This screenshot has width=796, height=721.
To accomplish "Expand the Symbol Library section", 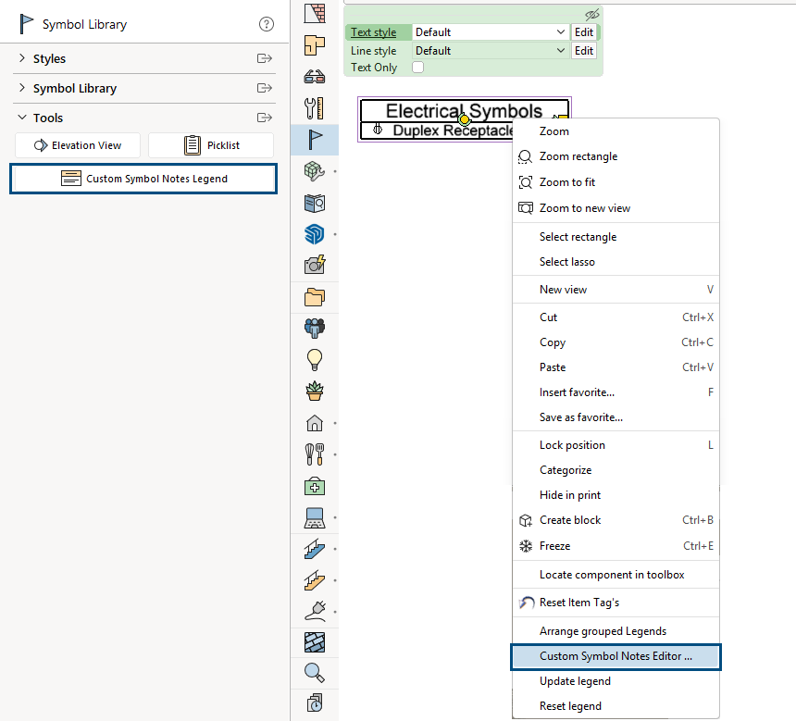I will tap(22, 87).
